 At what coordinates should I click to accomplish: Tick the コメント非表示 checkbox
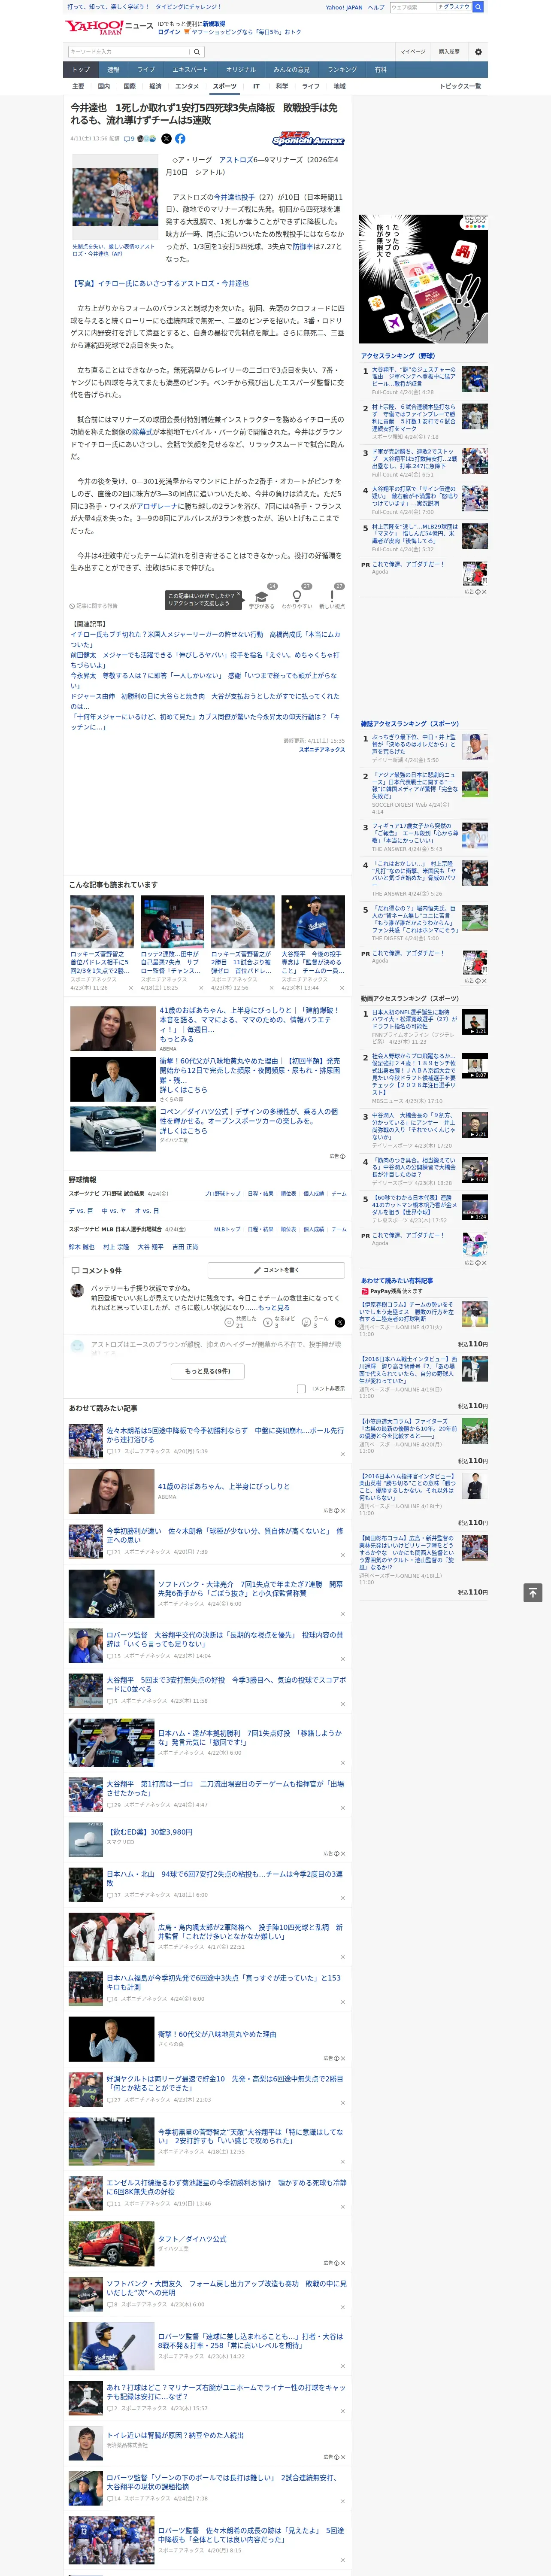[x=301, y=1388]
